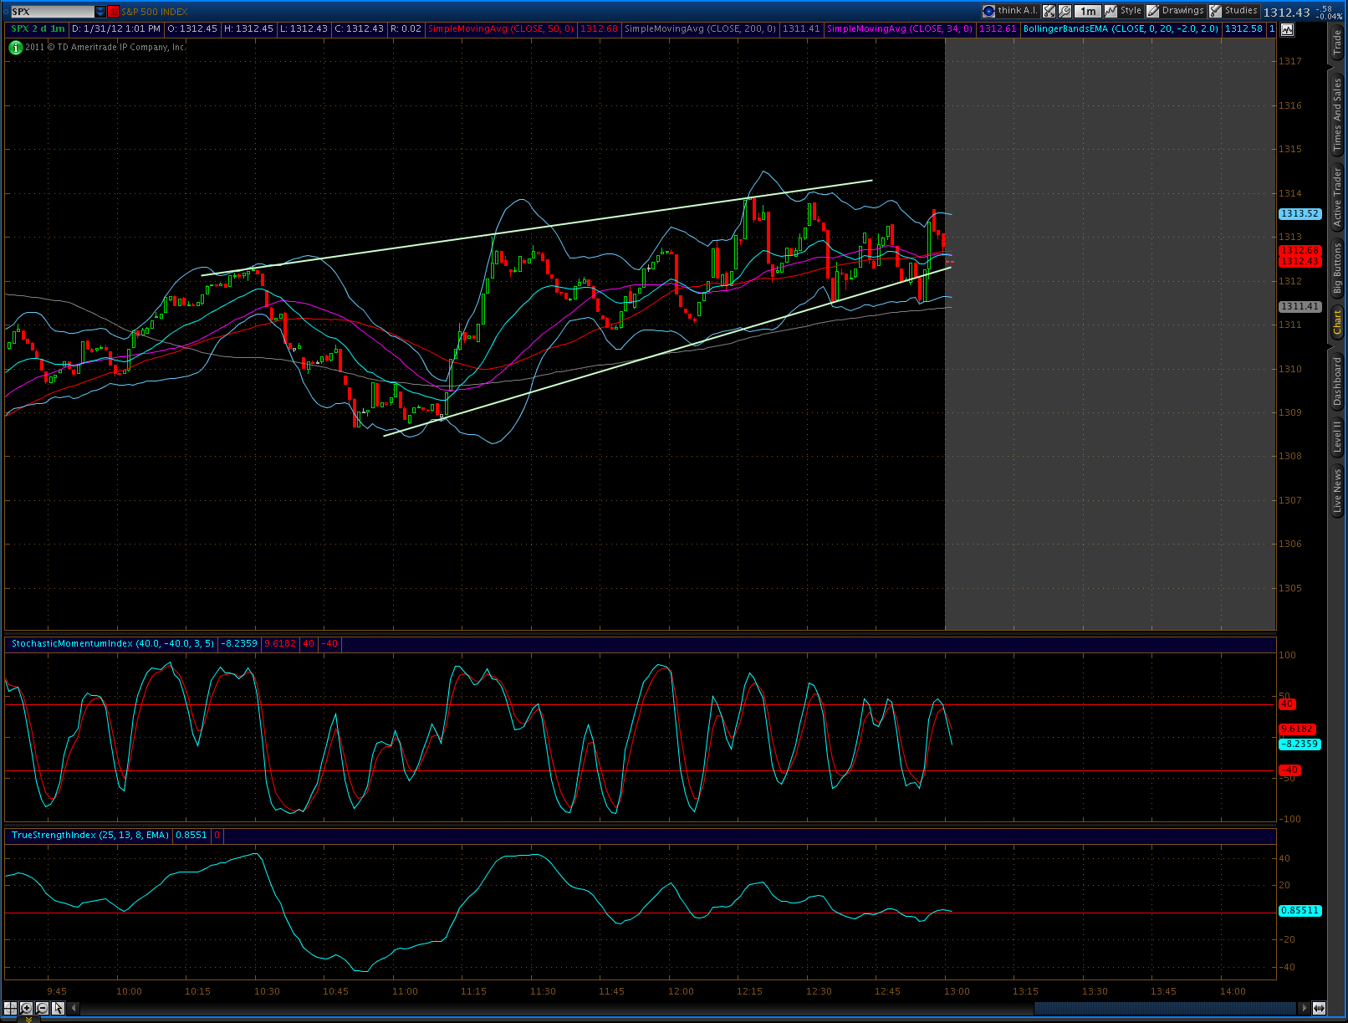Click the SimpleMovingAvg (CLOSE, 200, 0) label
Image resolution: width=1348 pixels, height=1023 pixels.
(700, 28)
